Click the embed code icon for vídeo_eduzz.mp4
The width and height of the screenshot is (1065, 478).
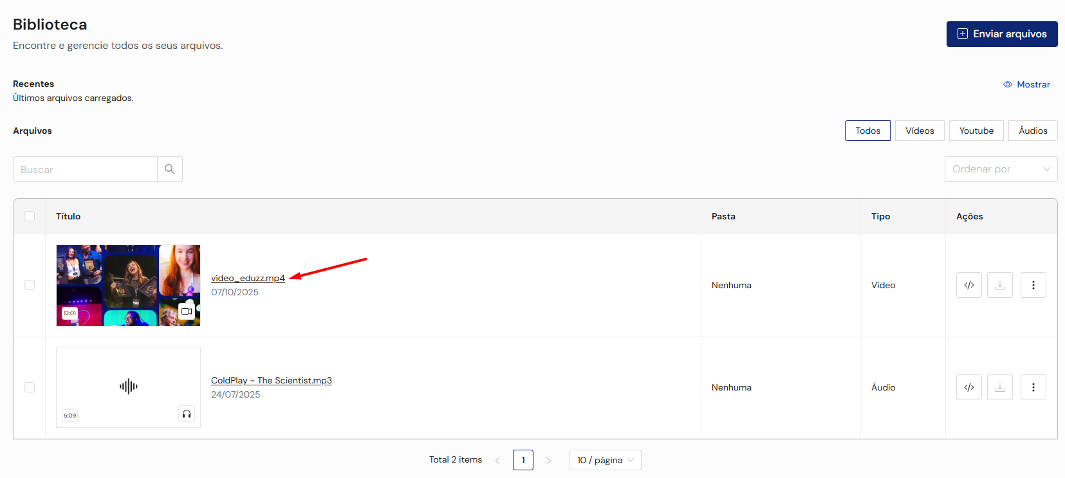(x=968, y=285)
